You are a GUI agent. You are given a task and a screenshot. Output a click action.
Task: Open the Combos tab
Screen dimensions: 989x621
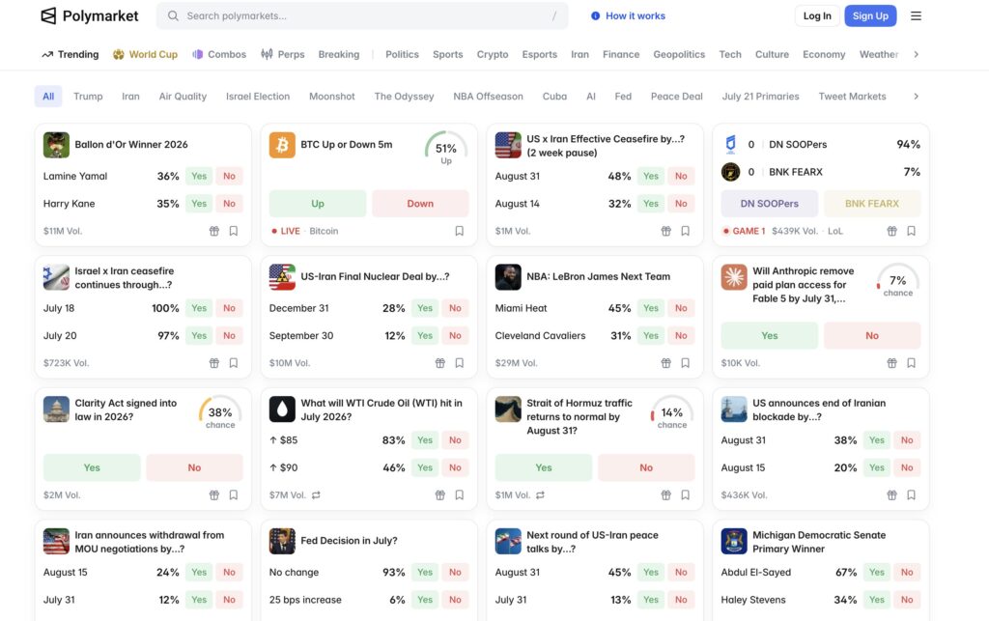click(x=219, y=54)
